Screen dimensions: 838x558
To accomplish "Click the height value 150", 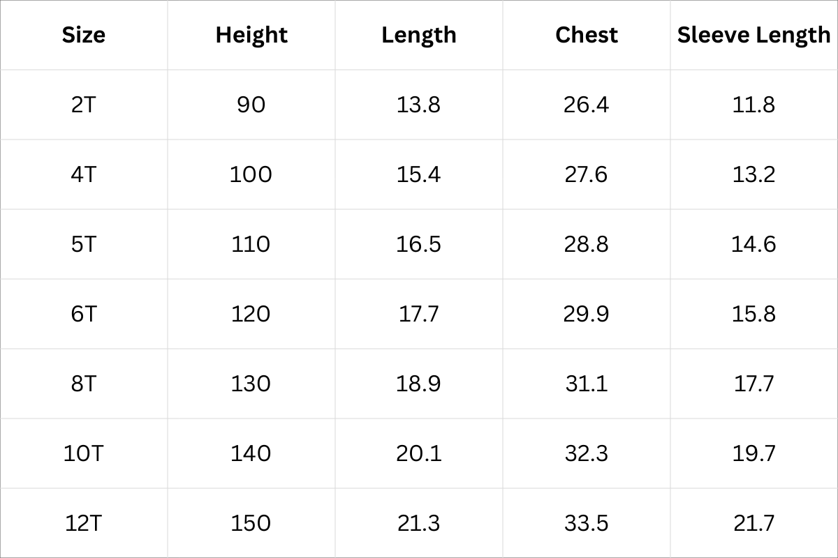I will 251,523.
